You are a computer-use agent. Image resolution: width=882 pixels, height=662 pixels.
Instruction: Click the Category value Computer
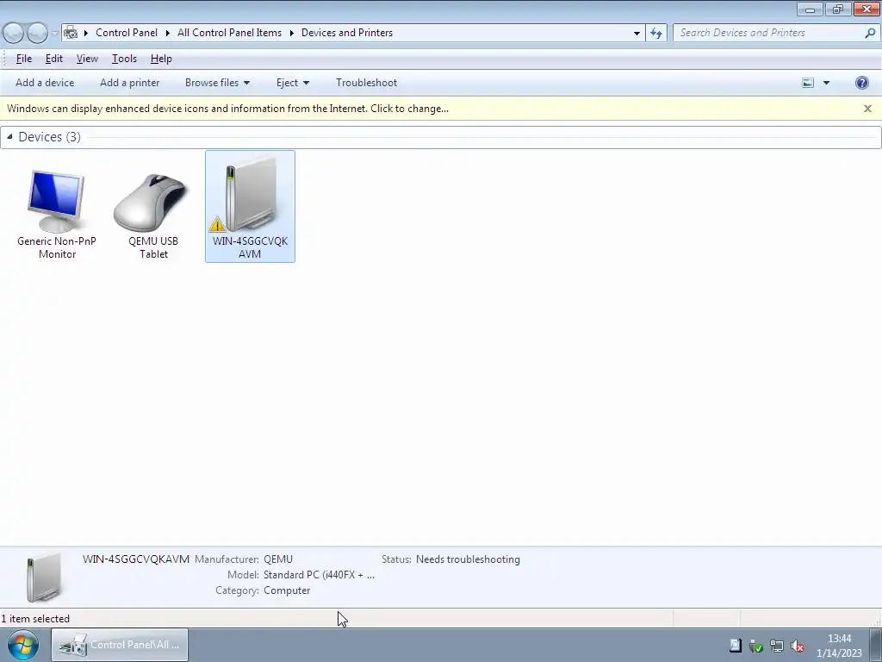click(x=287, y=590)
